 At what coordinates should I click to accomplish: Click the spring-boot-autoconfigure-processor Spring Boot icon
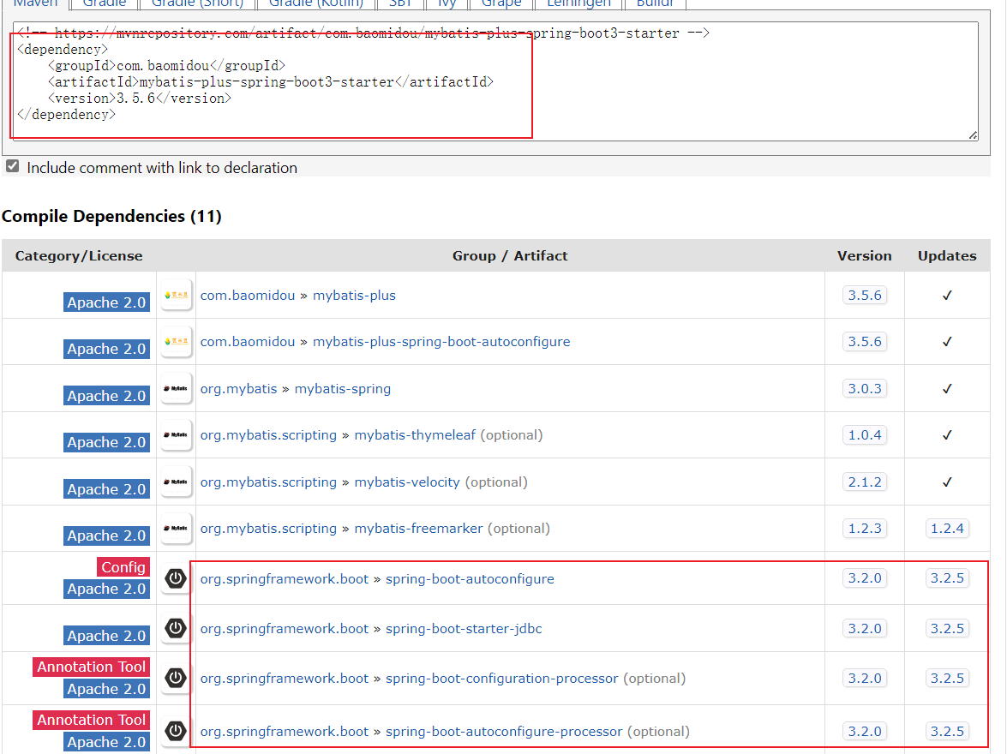coord(176,731)
